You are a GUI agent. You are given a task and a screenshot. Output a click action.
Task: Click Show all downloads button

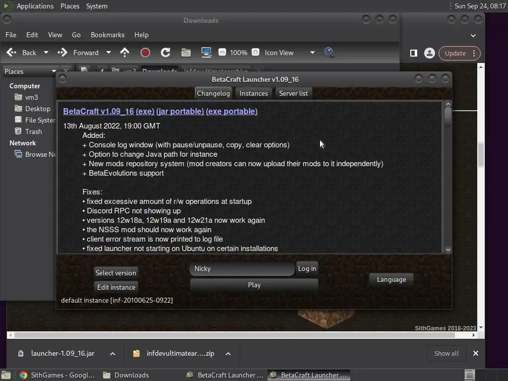[x=446, y=353]
